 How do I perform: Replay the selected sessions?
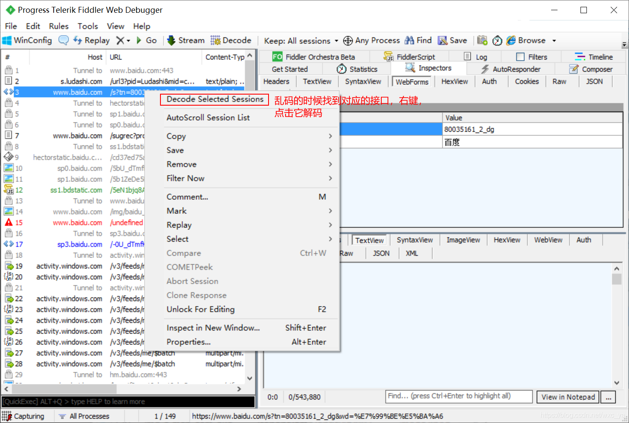(91, 40)
